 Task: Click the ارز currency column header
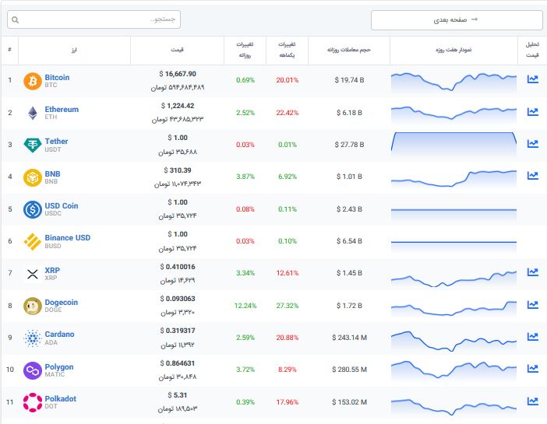(x=74, y=50)
